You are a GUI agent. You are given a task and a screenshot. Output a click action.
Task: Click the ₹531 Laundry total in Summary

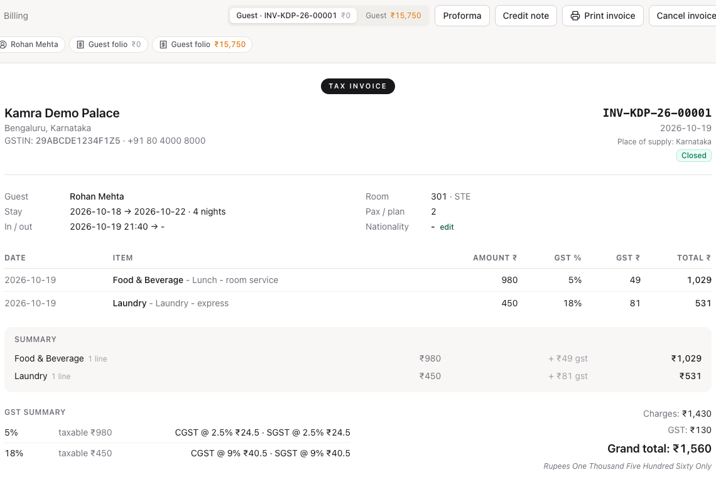pos(690,376)
